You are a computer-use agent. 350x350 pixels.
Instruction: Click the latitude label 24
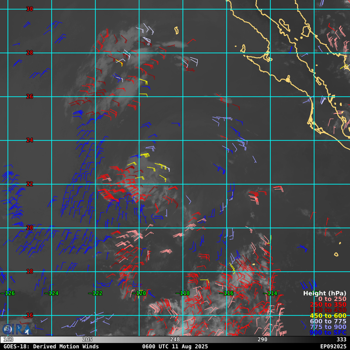(29, 140)
